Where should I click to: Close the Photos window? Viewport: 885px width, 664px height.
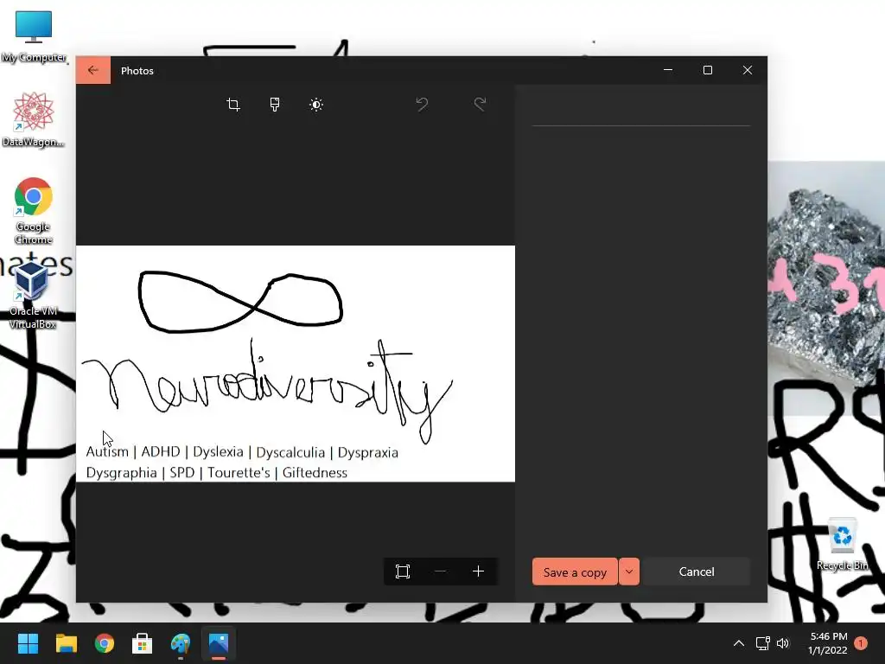tap(748, 70)
